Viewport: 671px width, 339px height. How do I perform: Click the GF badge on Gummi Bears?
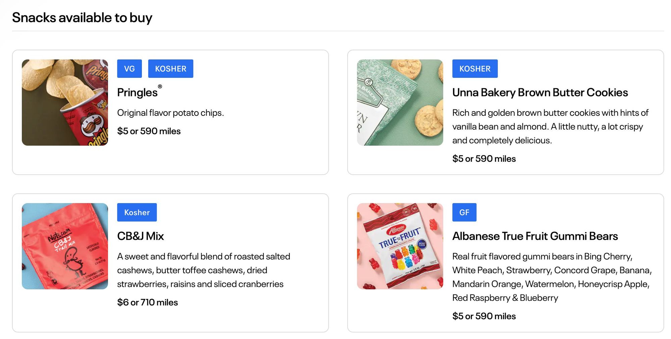(464, 212)
